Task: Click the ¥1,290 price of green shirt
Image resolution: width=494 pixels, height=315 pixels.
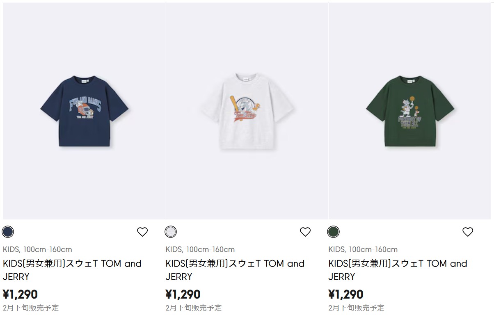Action: pyautogui.click(x=346, y=294)
